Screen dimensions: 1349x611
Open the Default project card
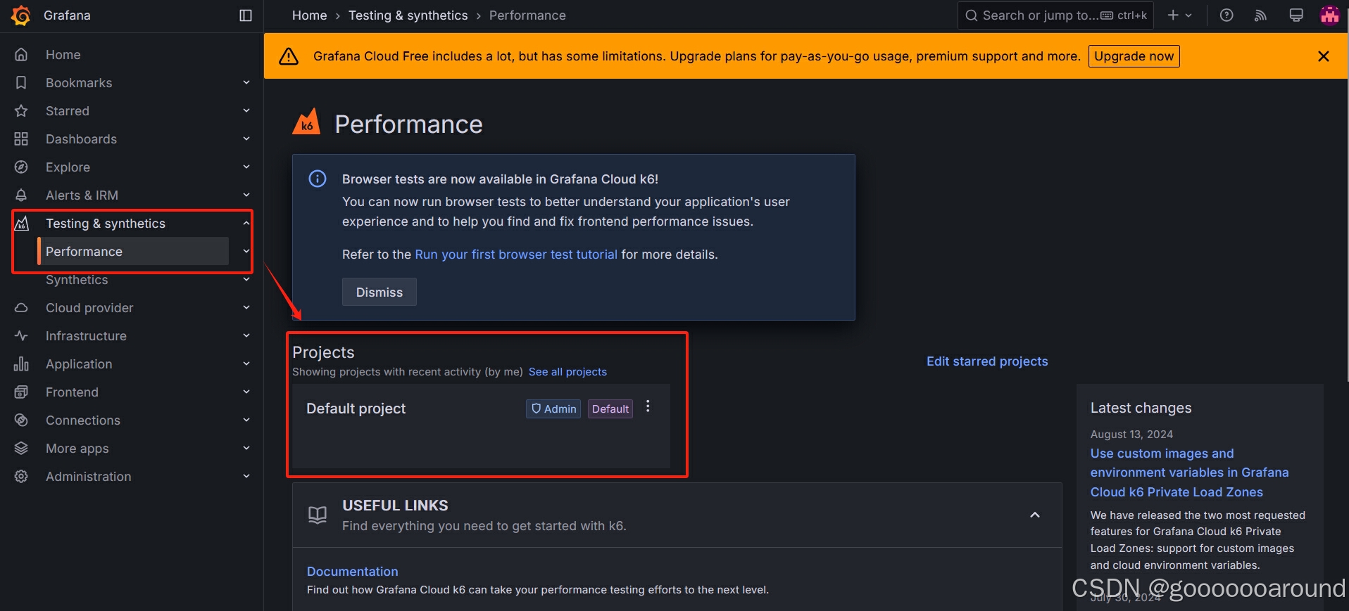point(481,426)
